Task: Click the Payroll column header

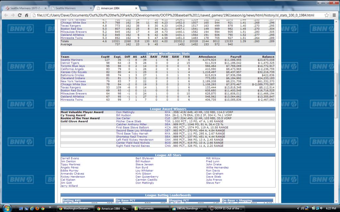Action: [236, 57]
